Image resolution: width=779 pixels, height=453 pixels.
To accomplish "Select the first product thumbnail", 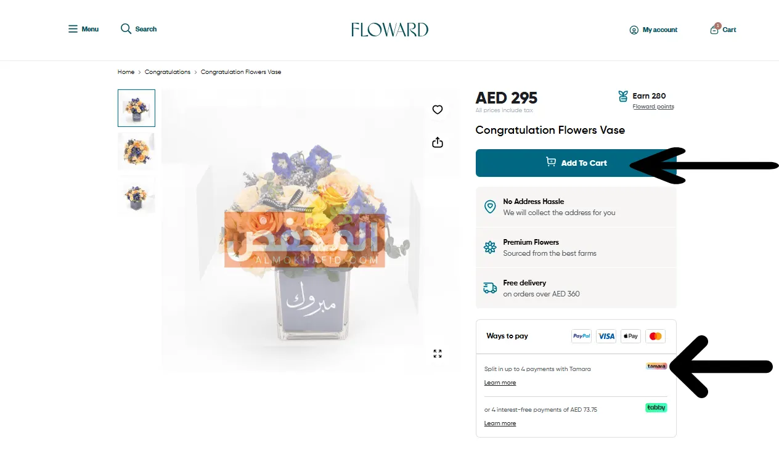I will (136, 108).
